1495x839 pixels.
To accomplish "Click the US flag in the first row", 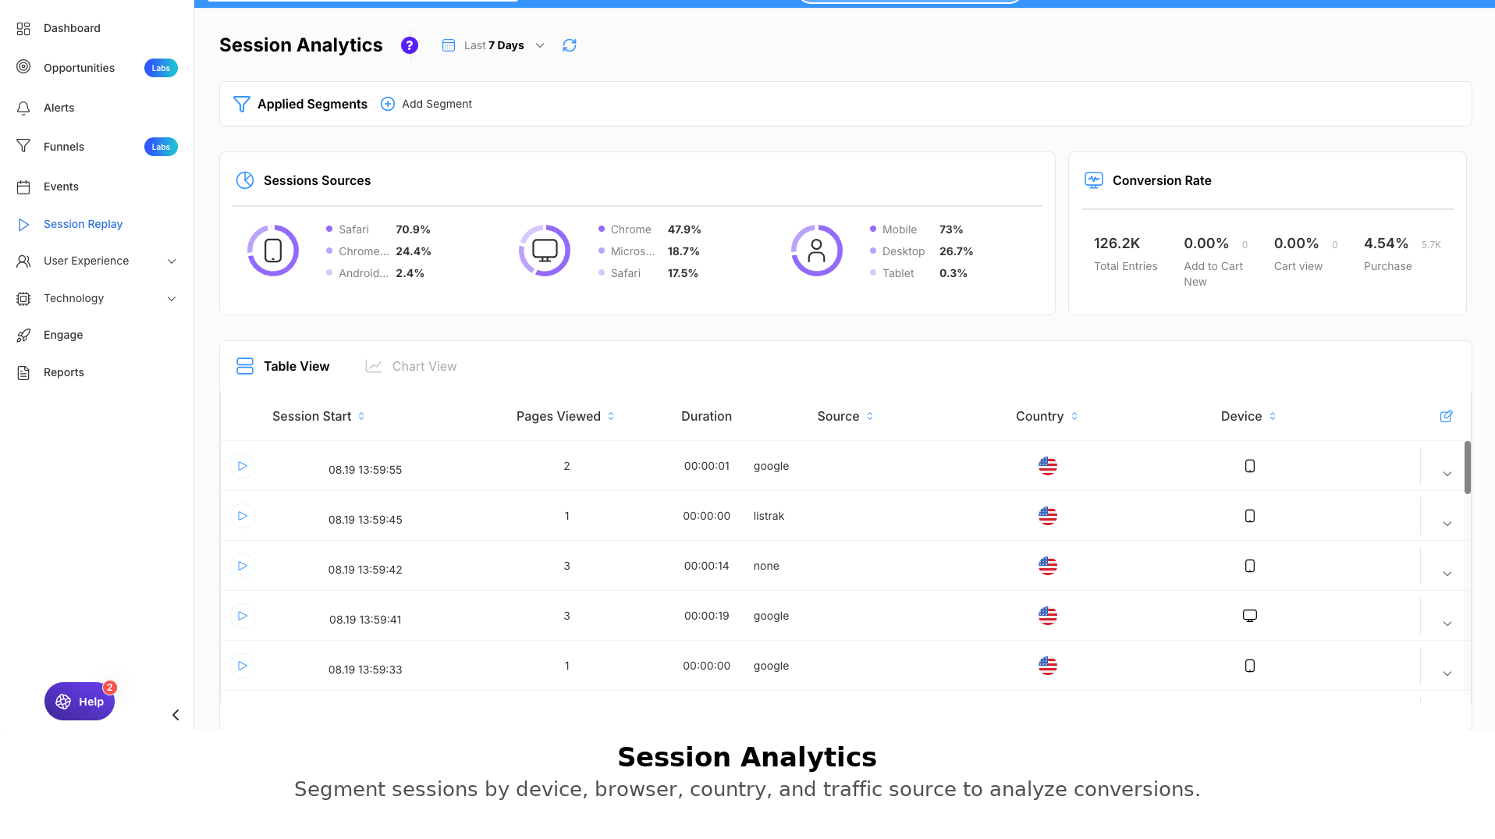I will point(1047,466).
